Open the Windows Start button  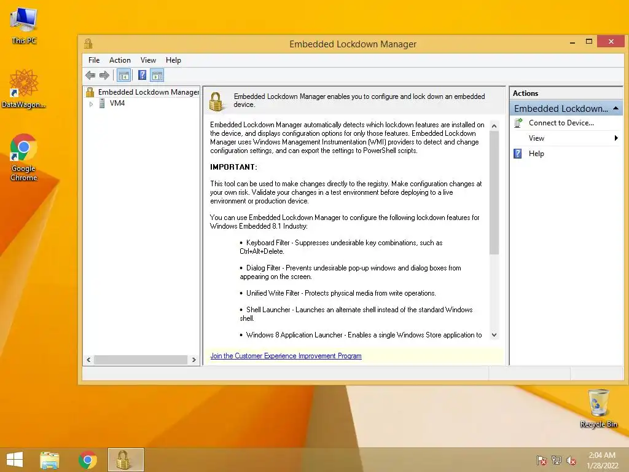click(x=15, y=460)
